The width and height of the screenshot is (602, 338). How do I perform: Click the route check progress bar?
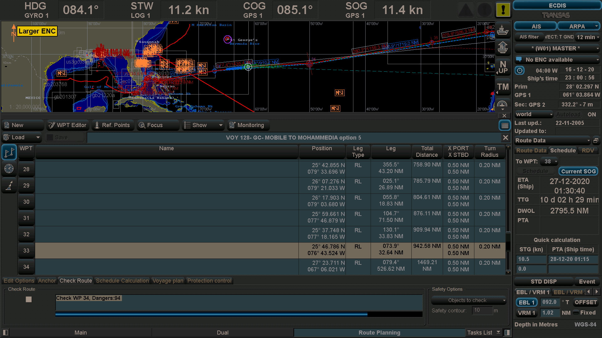239,315
